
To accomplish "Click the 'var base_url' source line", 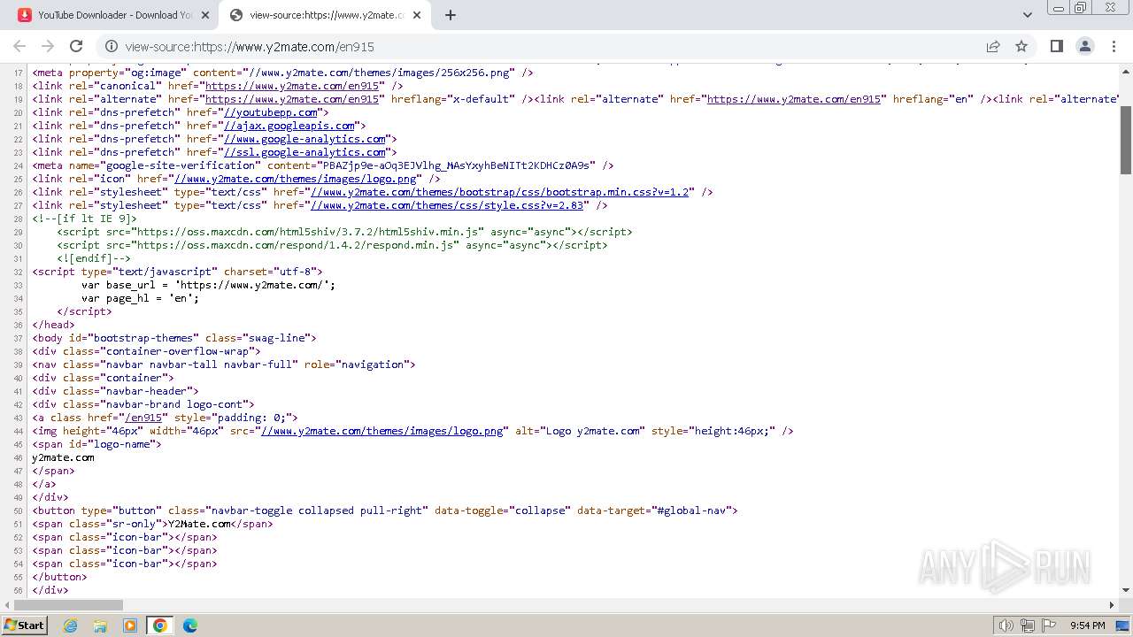I will click(209, 285).
